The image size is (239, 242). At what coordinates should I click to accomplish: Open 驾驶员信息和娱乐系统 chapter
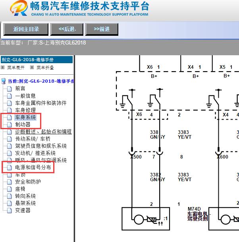pos(41,146)
